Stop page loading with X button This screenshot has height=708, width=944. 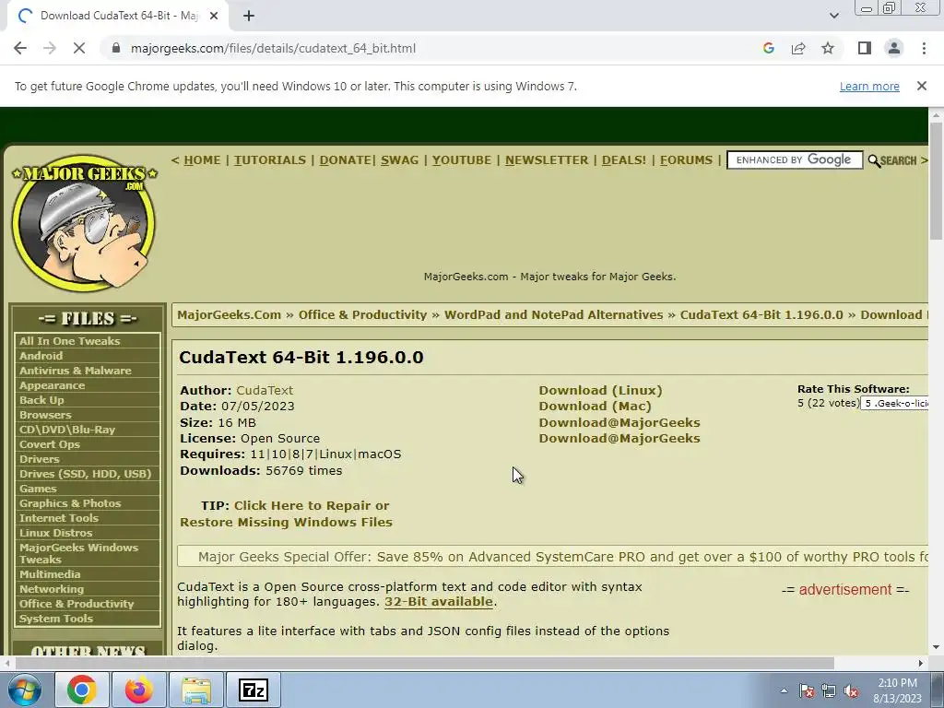point(79,48)
